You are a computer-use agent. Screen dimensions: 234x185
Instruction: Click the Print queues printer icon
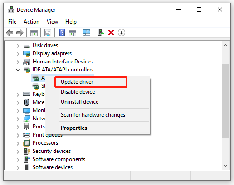[x=27, y=135]
